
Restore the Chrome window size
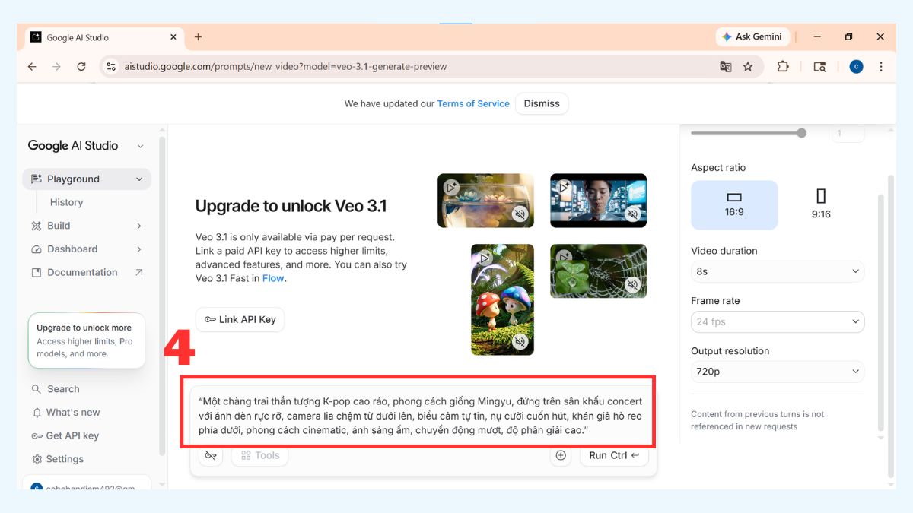coord(849,36)
